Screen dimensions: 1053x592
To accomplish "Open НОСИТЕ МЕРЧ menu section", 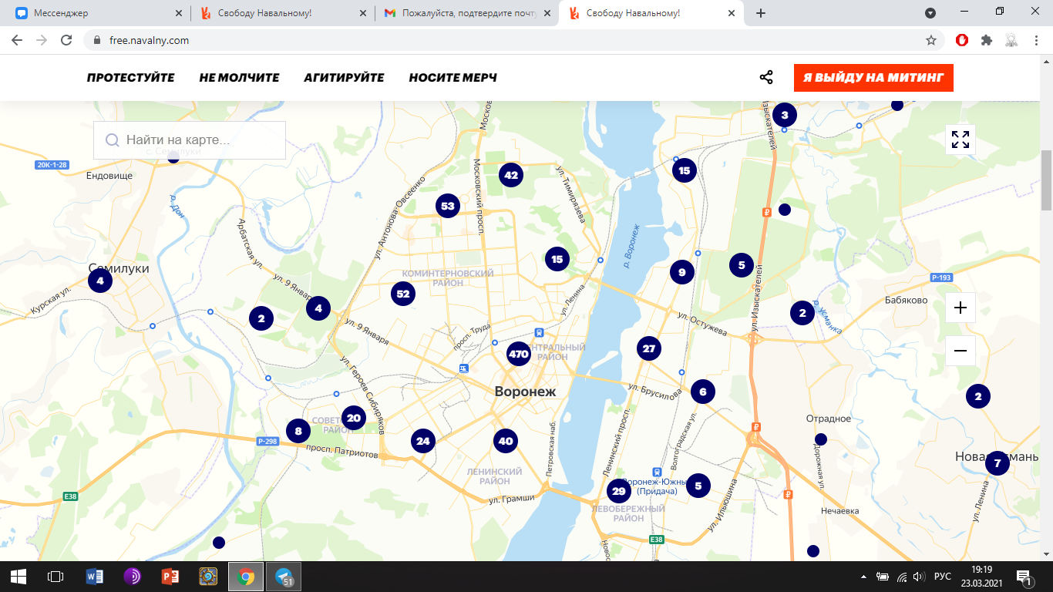I will coord(452,78).
